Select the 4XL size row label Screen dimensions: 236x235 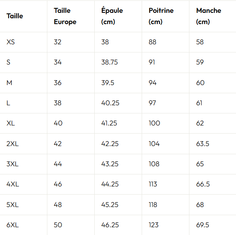[12, 184]
